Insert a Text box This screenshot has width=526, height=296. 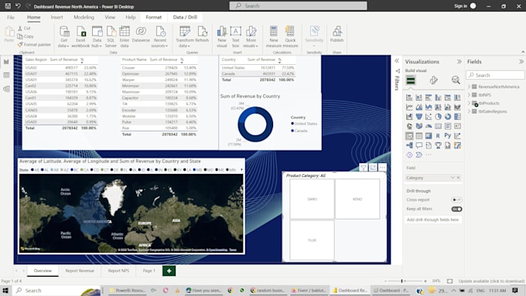(235, 37)
